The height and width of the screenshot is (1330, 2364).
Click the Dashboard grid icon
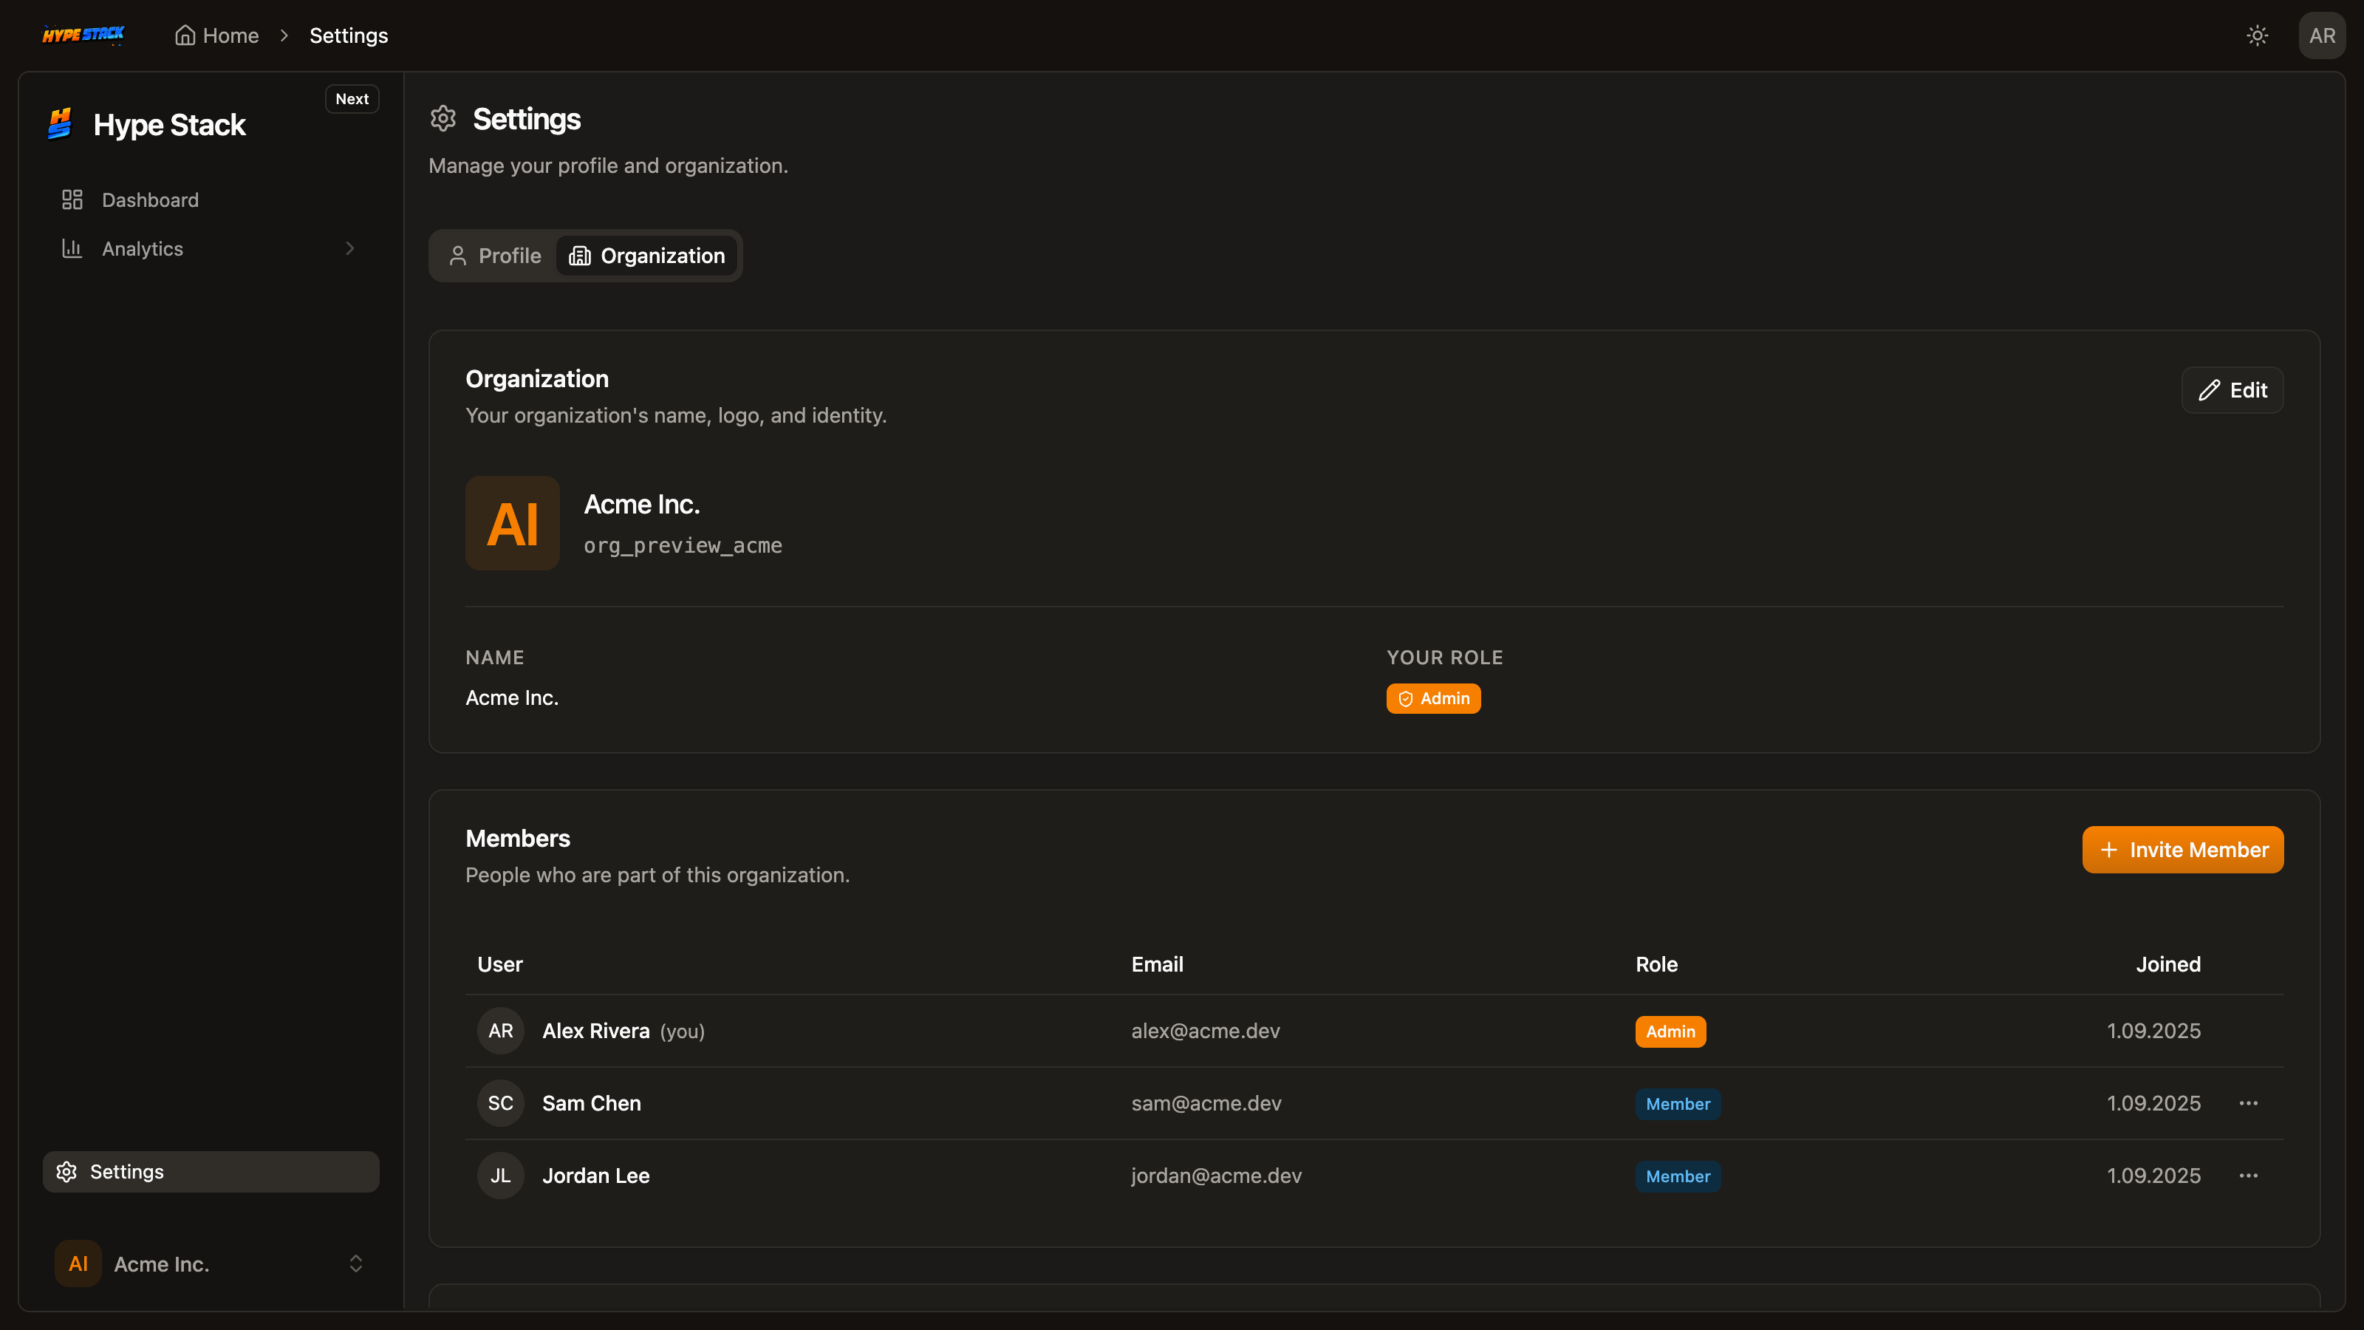[x=72, y=200]
